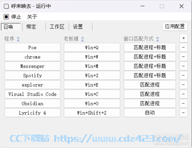Edit the Win+Shift+Z hotkey field
192x148 pixels.
point(92,113)
